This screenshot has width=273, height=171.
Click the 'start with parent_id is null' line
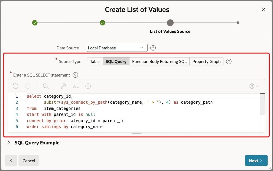61,115
